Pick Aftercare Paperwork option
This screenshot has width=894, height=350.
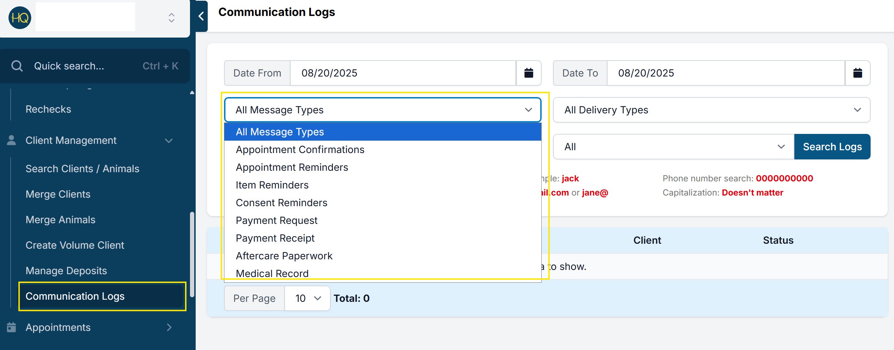coord(284,256)
